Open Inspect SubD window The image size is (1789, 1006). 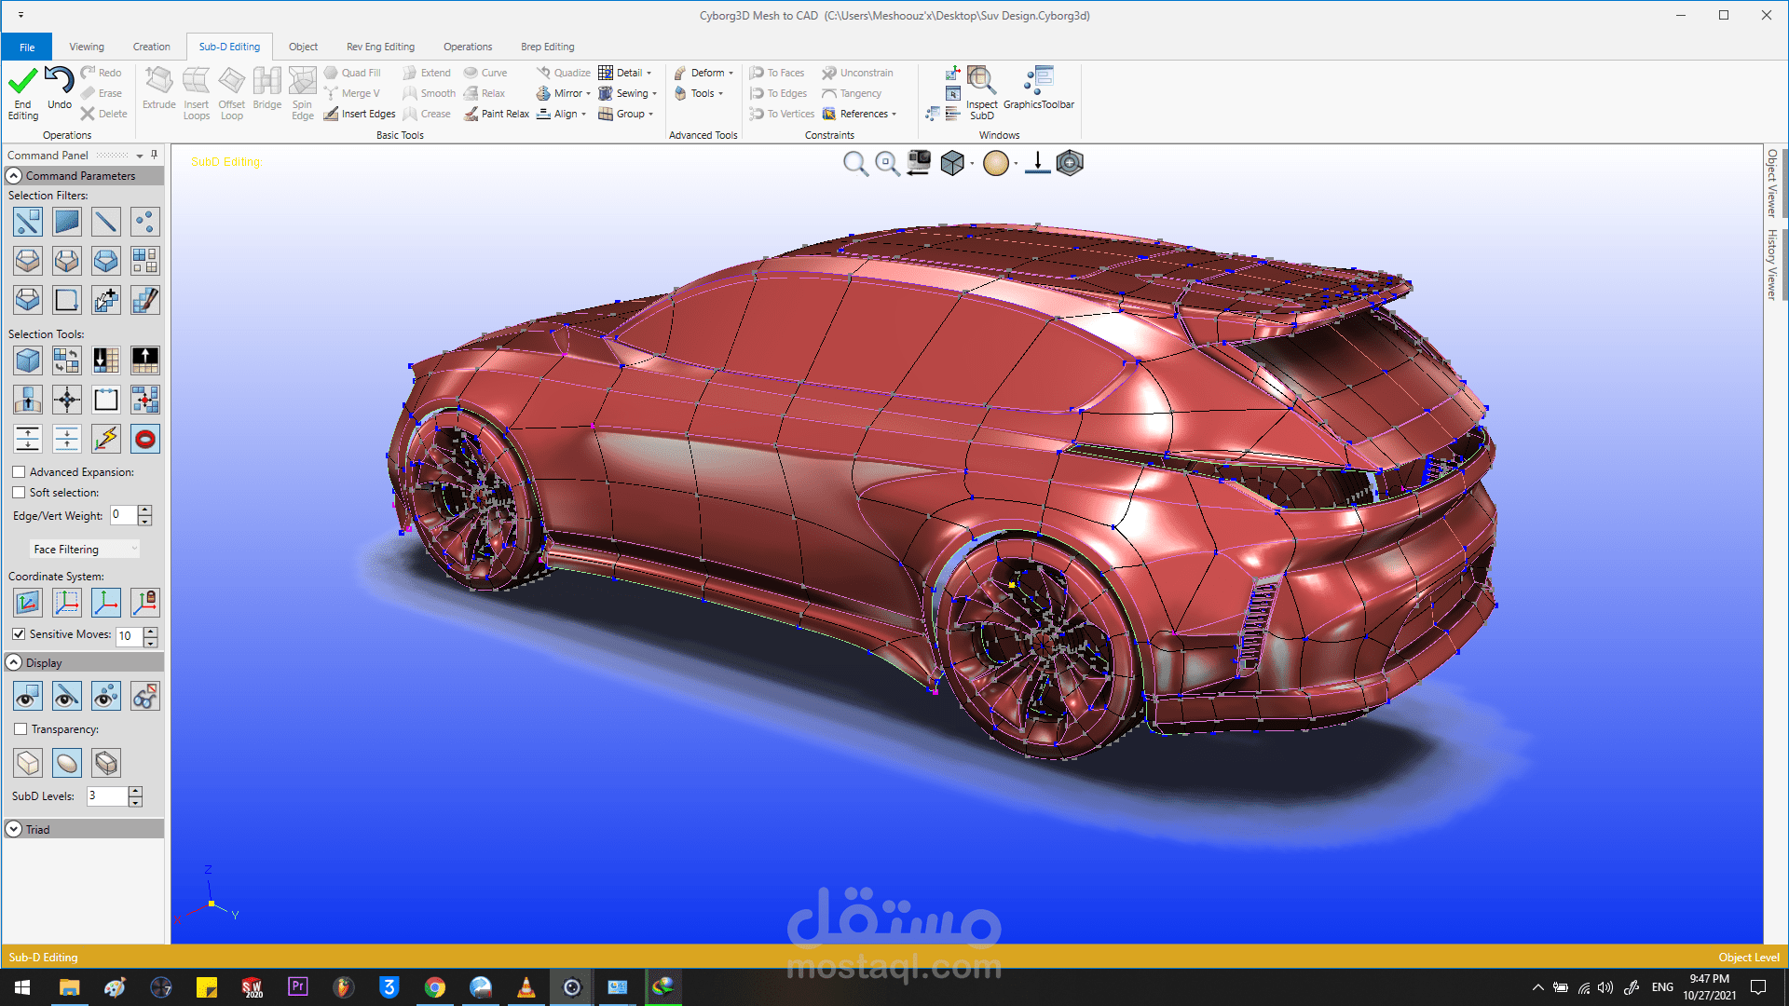coord(981,82)
